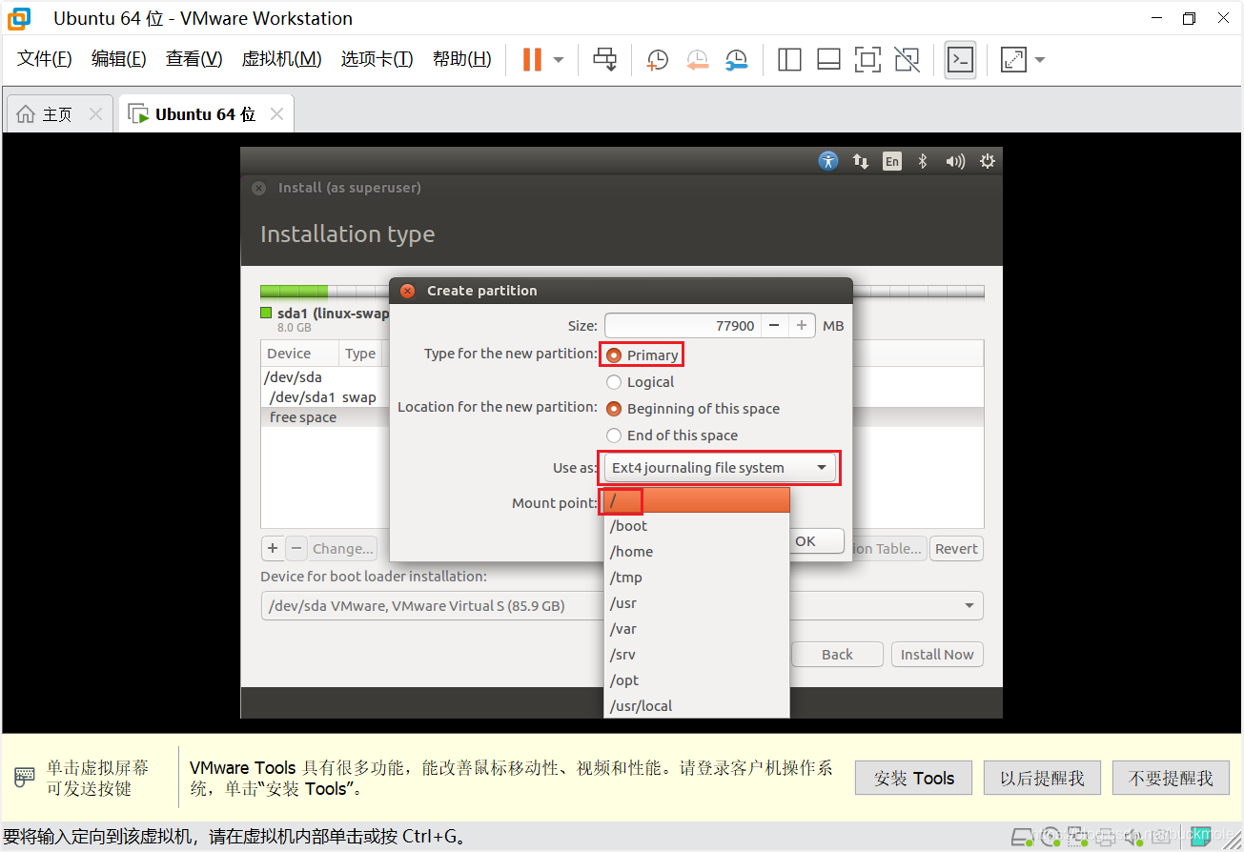The height and width of the screenshot is (852, 1244).
Task: Open power options dropdown arrow
Action: tap(559, 60)
